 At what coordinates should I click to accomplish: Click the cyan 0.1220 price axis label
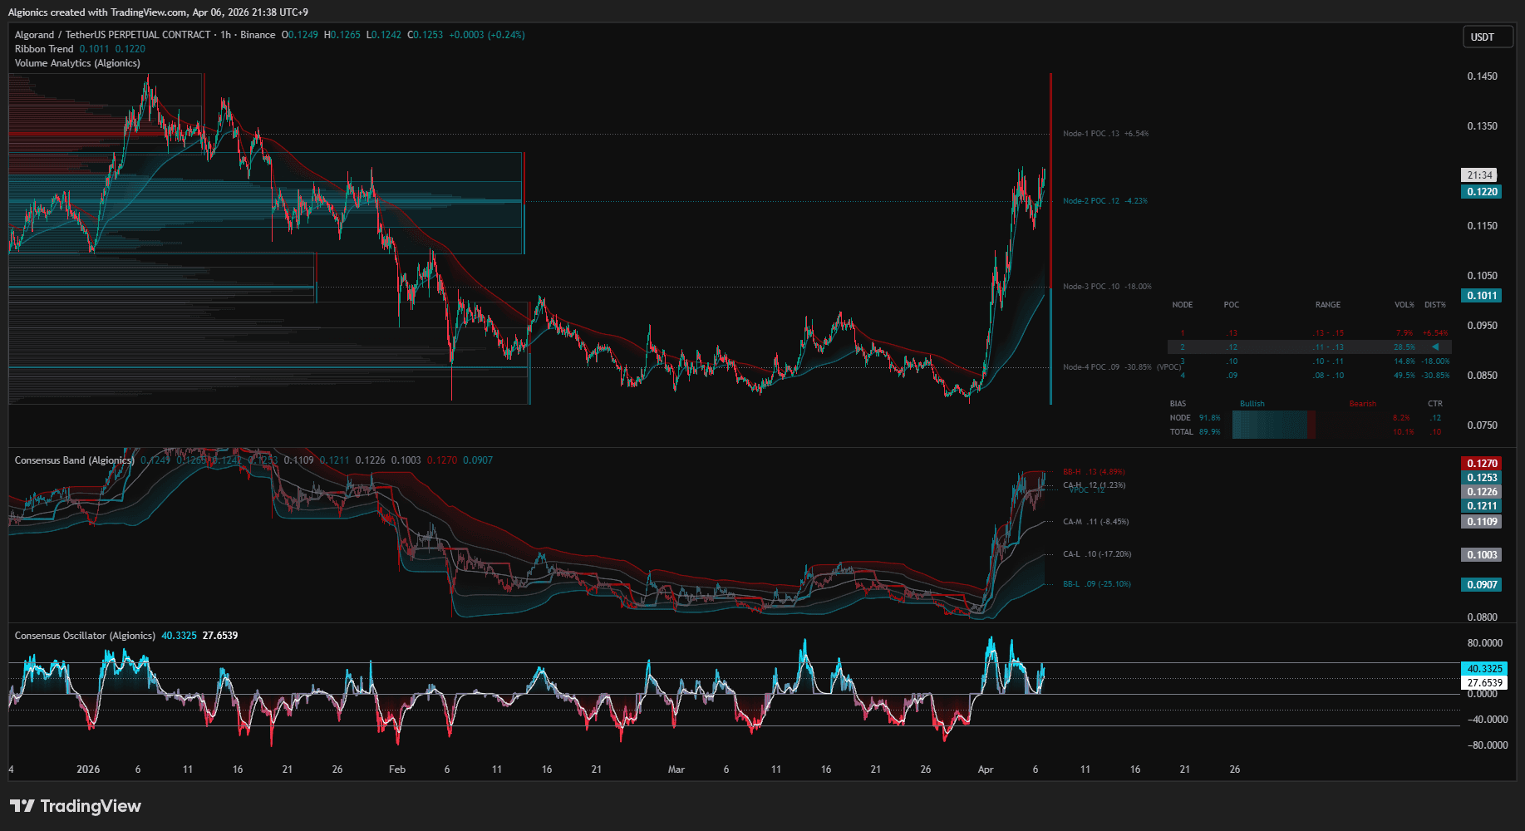1482,192
